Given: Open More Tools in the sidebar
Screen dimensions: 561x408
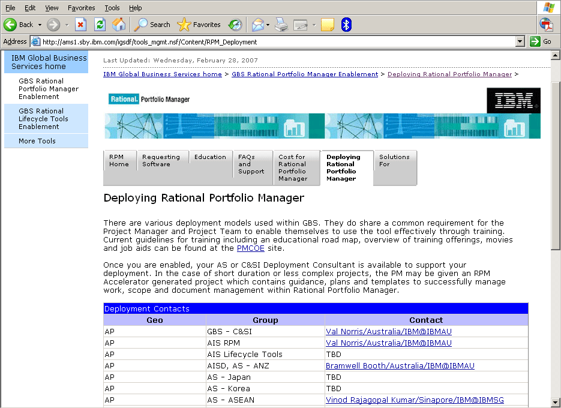Looking at the screenshot, I should click(46, 141).
